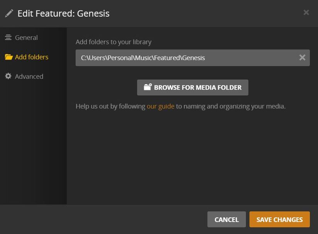Select the Add folders tab label
The width and height of the screenshot is (318, 234).
32,57
